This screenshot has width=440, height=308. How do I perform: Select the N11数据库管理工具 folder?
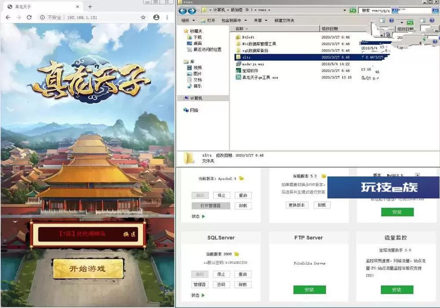[x=256, y=44]
